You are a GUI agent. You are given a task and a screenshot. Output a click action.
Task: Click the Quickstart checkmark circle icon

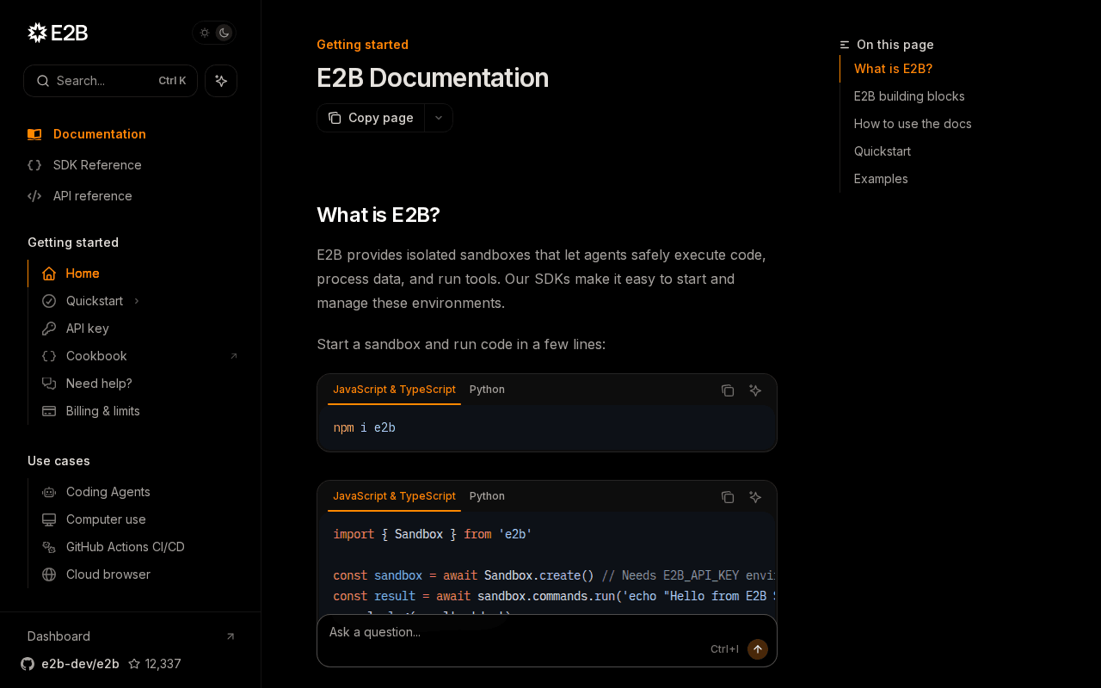click(49, 301)
